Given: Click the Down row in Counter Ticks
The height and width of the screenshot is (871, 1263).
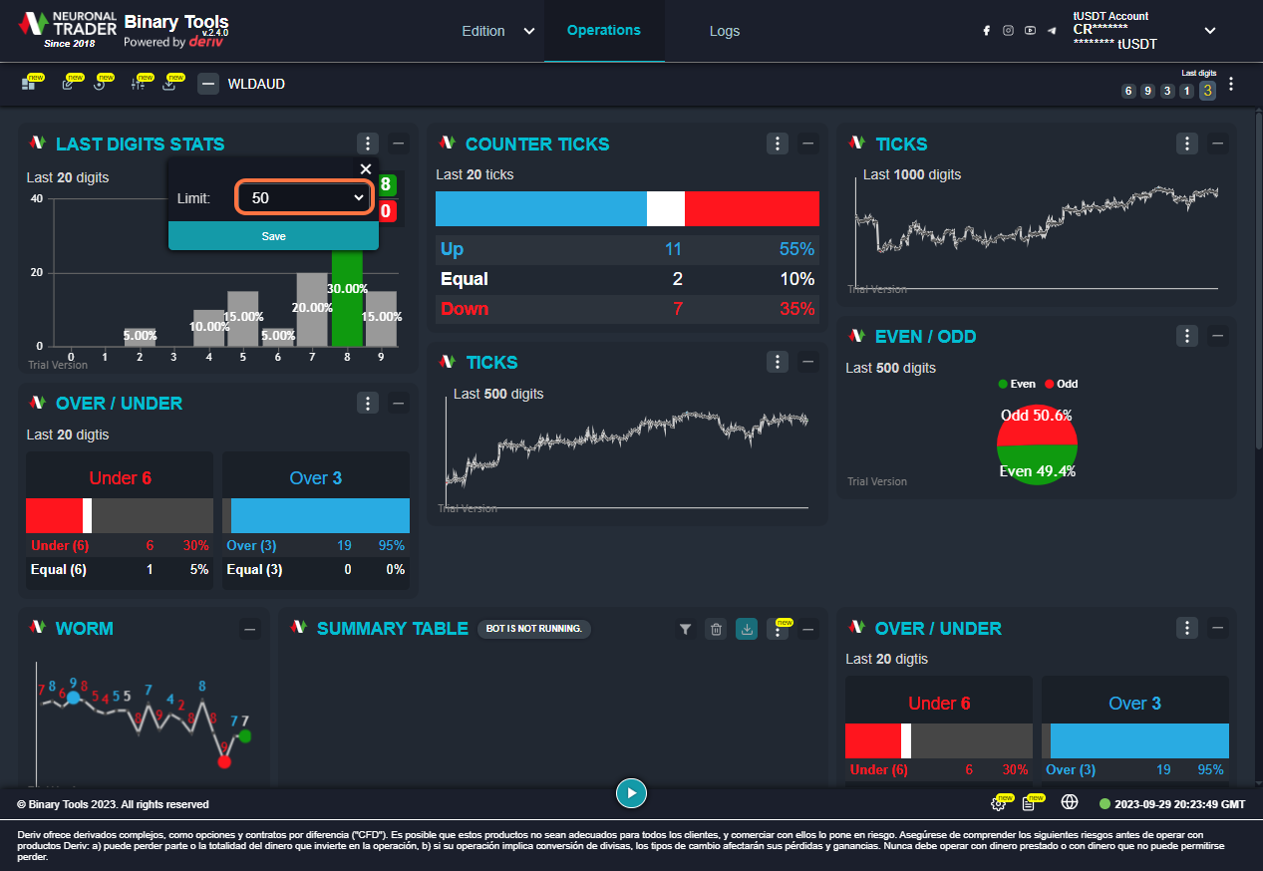Looking at the screenshot, I should pyautogui.click(x=627, y=309).
